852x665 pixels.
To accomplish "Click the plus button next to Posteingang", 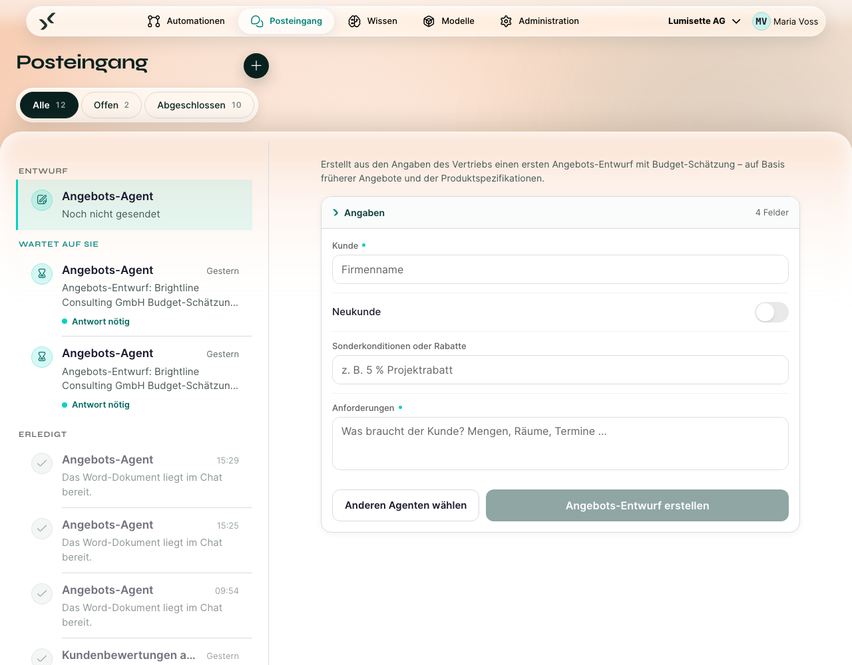I will [256, 66].
